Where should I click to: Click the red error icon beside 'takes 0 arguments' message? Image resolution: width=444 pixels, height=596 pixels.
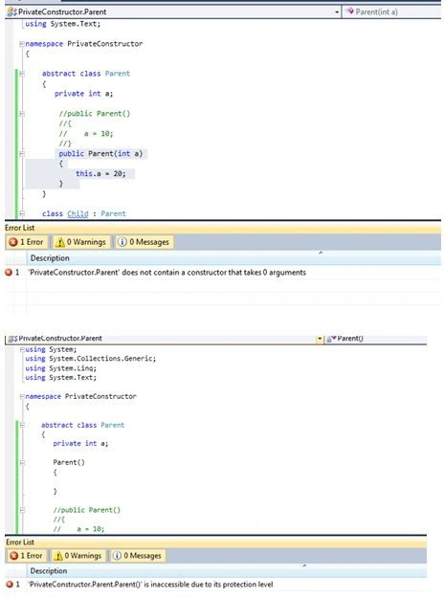tap(9, 273)
